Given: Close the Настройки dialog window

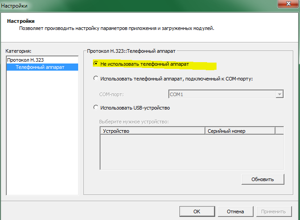Looking at the screenshot, I should click(287, 4).
